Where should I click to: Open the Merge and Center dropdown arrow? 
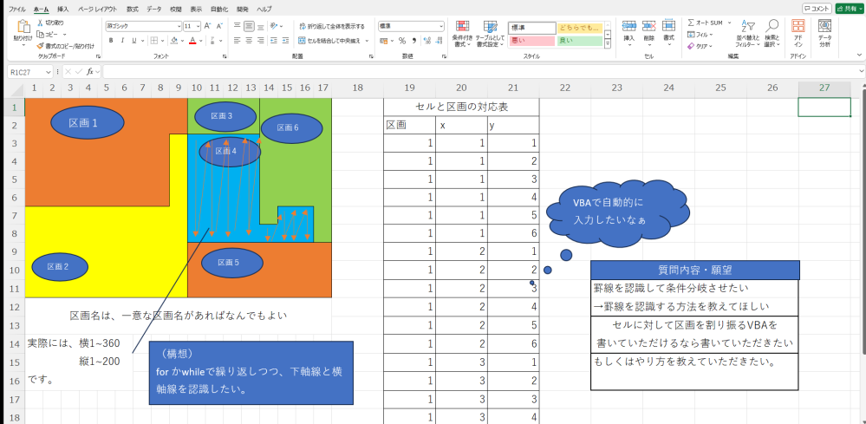tap(368, 40)
